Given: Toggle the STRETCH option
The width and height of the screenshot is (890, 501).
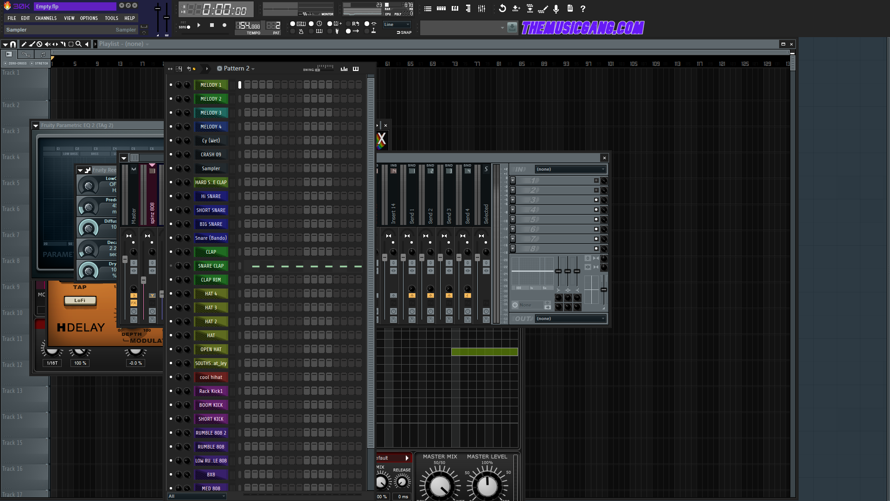Looking at the screenshot, I should pos(32,64).
